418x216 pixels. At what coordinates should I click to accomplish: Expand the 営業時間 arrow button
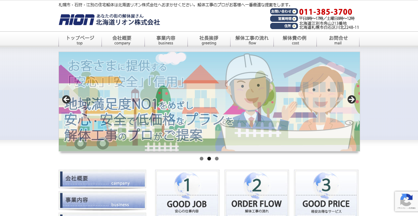coord(294,19)
